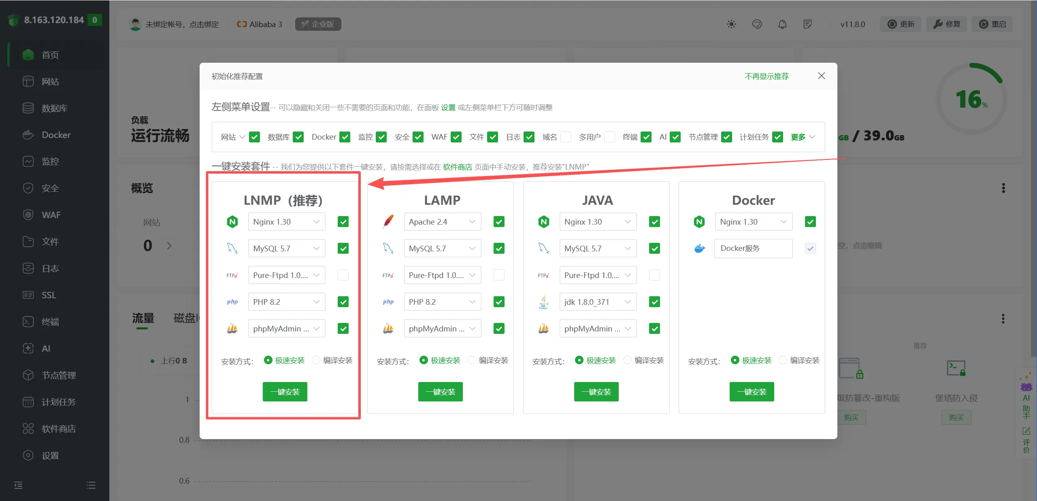This screenshot has width=1037, height=501.
Task: Click the Docker whale icon in Docker card
Action: 699,248
